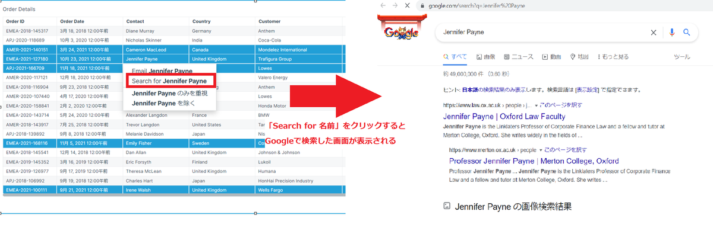This screenshot has width=713, height=231.
Task: Go forward in the browser
Action: (395, 5)
